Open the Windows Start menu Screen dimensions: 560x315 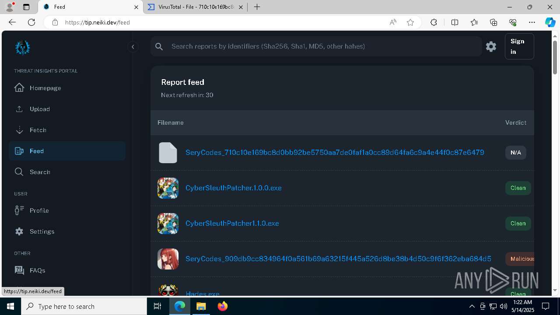pyautogui.click(x=10, y=306)
